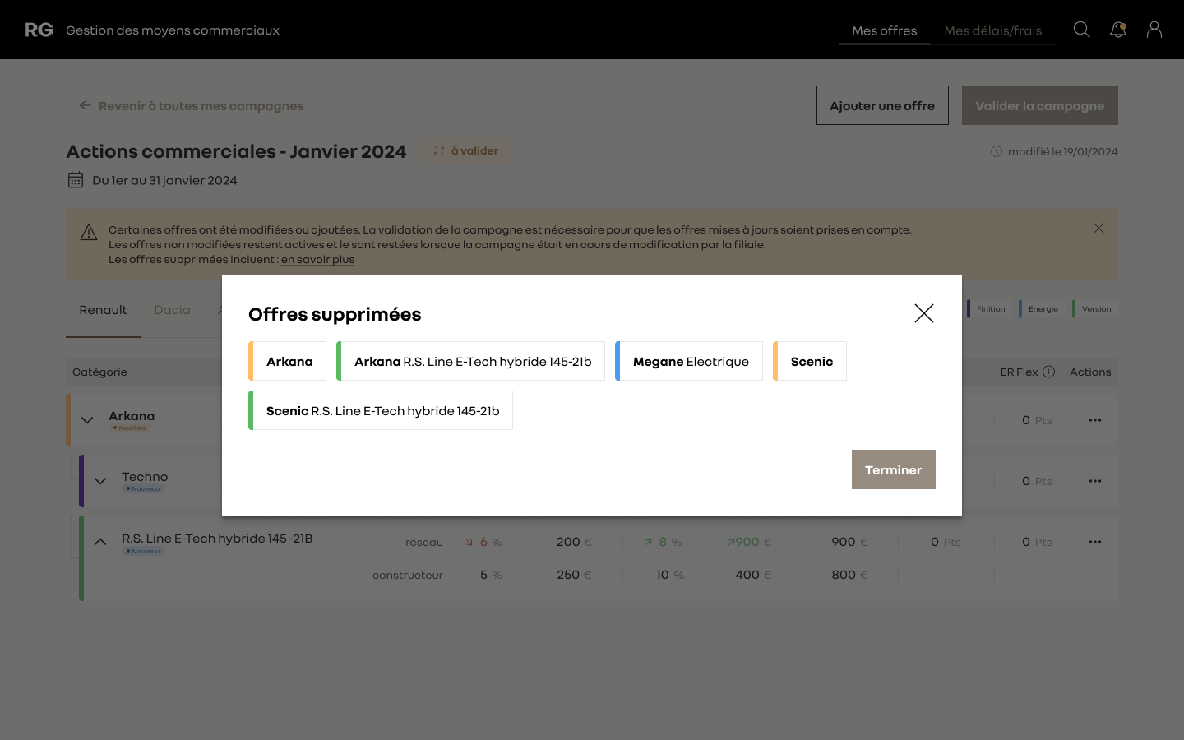The height and width of the screenshot is (740, 1184).
Task: Go back via Revenir à toutes mes campagnes
Action: point(192,105)
